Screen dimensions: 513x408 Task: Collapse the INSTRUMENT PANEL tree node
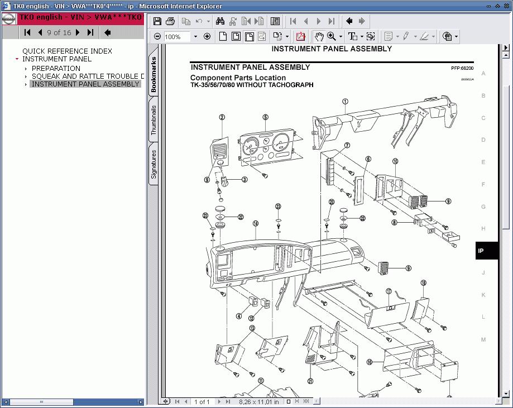point(17,59)
